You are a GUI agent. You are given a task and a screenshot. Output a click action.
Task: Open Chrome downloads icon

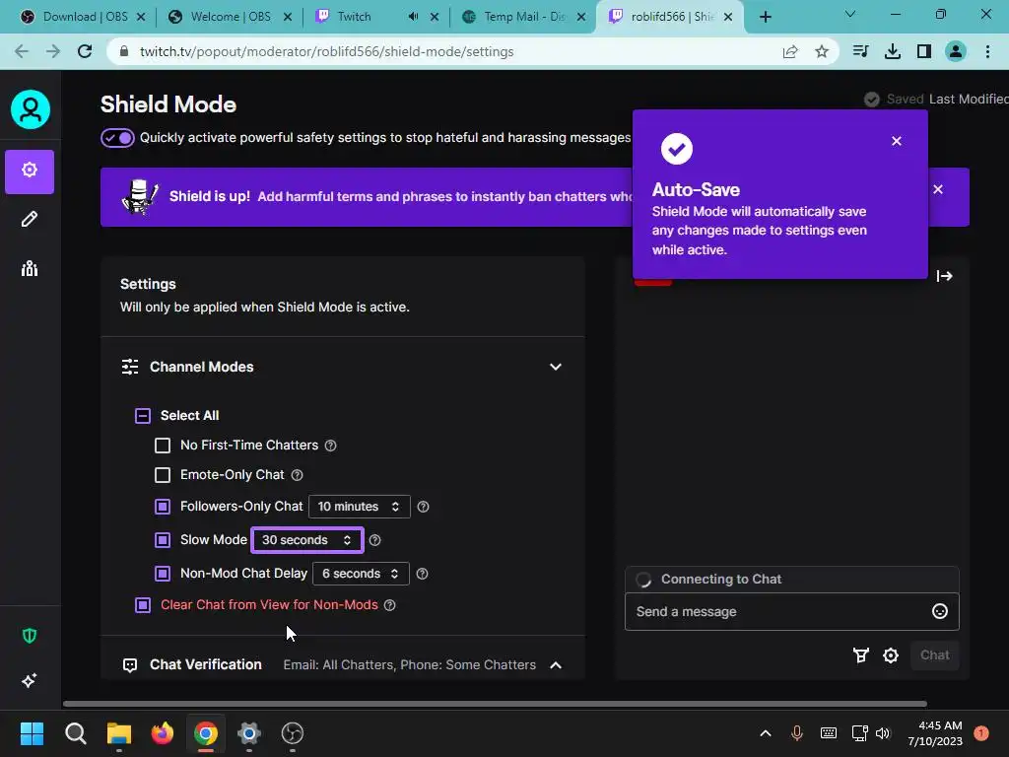892,51
